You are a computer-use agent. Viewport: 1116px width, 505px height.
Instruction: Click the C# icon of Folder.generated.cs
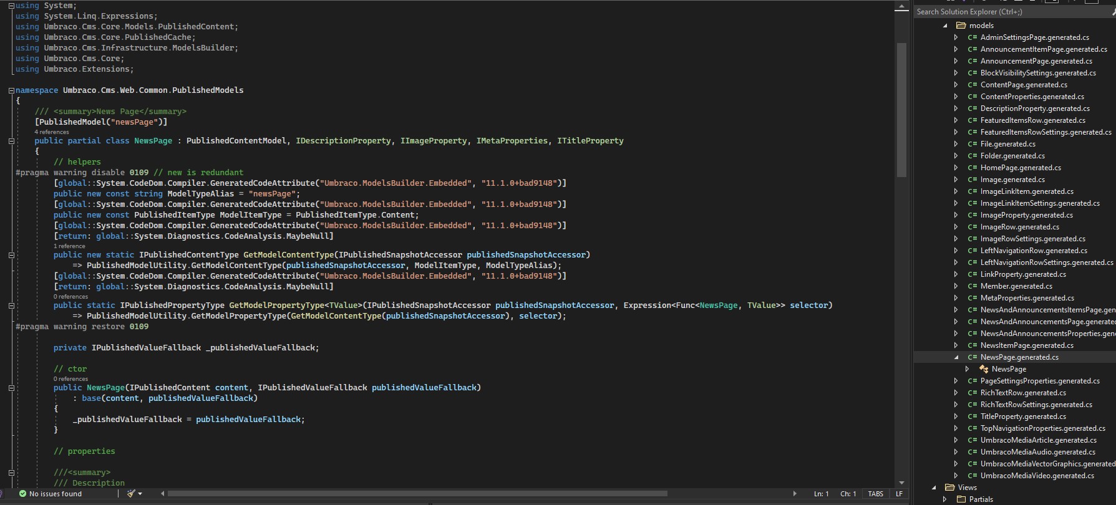(972, 156)
